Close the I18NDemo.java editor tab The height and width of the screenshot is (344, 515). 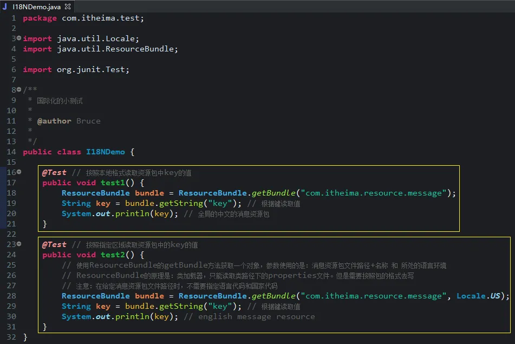click(x=67, y=7)
